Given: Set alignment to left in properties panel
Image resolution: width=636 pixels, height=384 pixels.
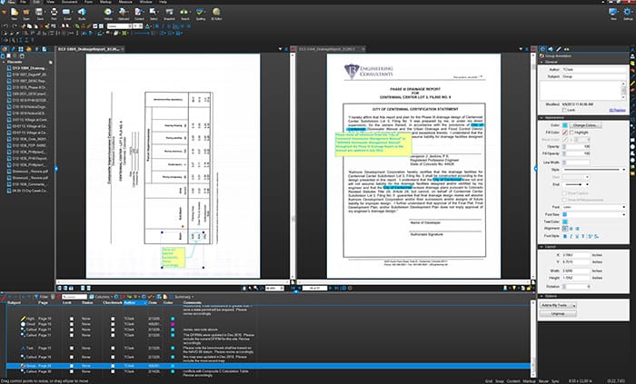Looking at the screenshot, I should pos(565,229).
